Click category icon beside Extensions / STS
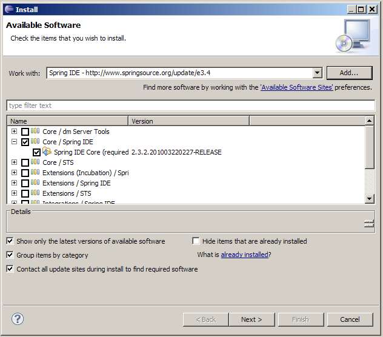 tap(35, 193)
